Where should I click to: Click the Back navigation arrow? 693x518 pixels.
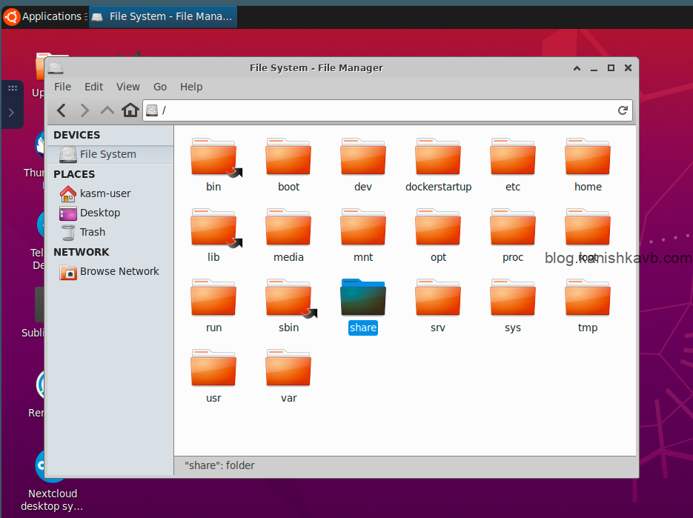pos(62,110)
